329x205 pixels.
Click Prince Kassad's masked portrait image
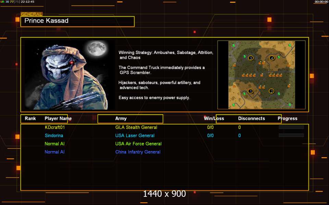[x=70, y=75]
